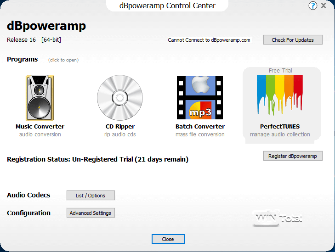Open Advanced Settings configuration
The image size is (335, 252).
click(x=91, y=213)
